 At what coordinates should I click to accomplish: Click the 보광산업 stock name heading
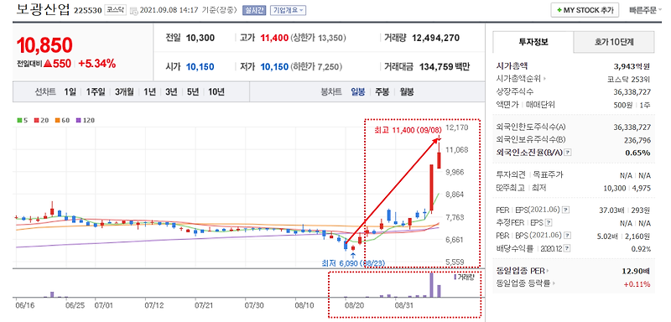tap(44, 9)
